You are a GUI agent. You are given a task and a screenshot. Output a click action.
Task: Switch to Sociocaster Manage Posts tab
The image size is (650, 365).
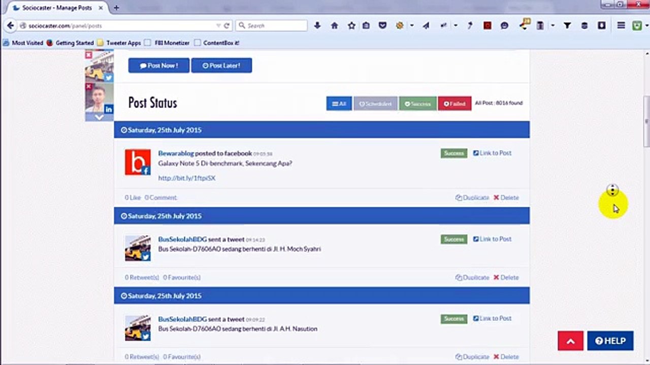pos(57,8)
